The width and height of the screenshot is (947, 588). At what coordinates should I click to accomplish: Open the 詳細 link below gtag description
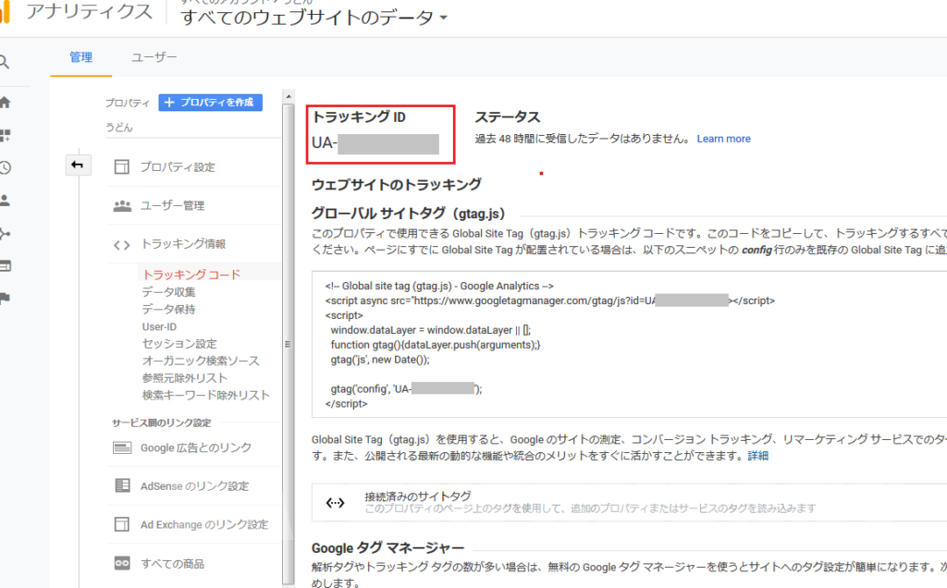pos(758,456)
